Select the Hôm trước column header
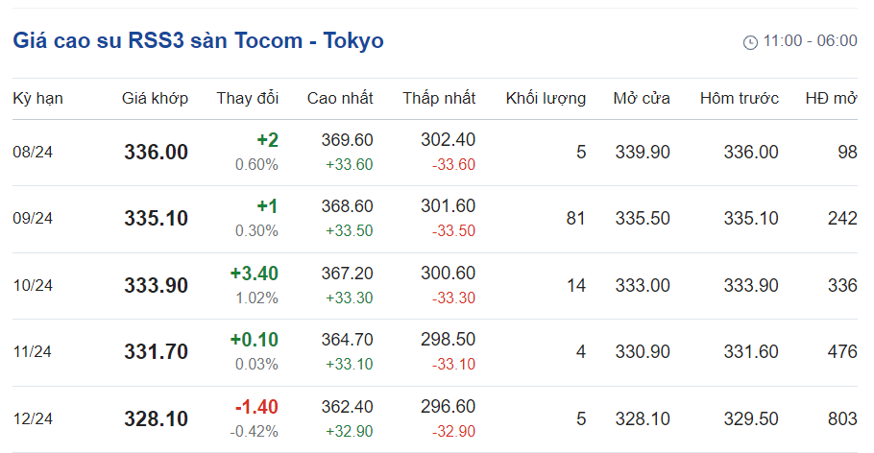The width and height of the screenshot is (874, 453). (739, 98)
